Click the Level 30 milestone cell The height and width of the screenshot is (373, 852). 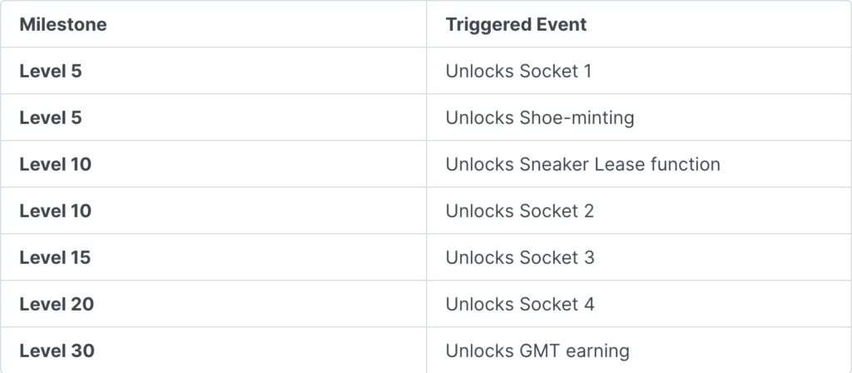pos(214,351)
